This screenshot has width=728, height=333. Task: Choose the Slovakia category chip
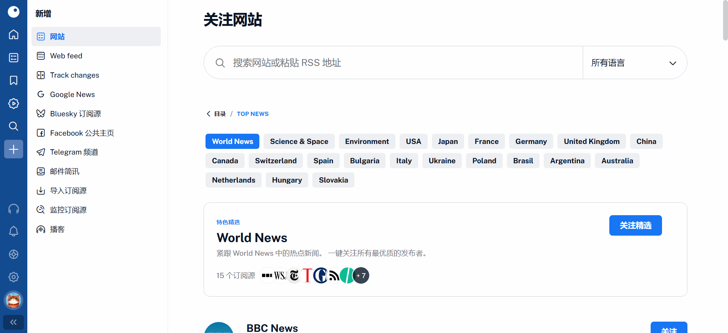pos(333,180)
